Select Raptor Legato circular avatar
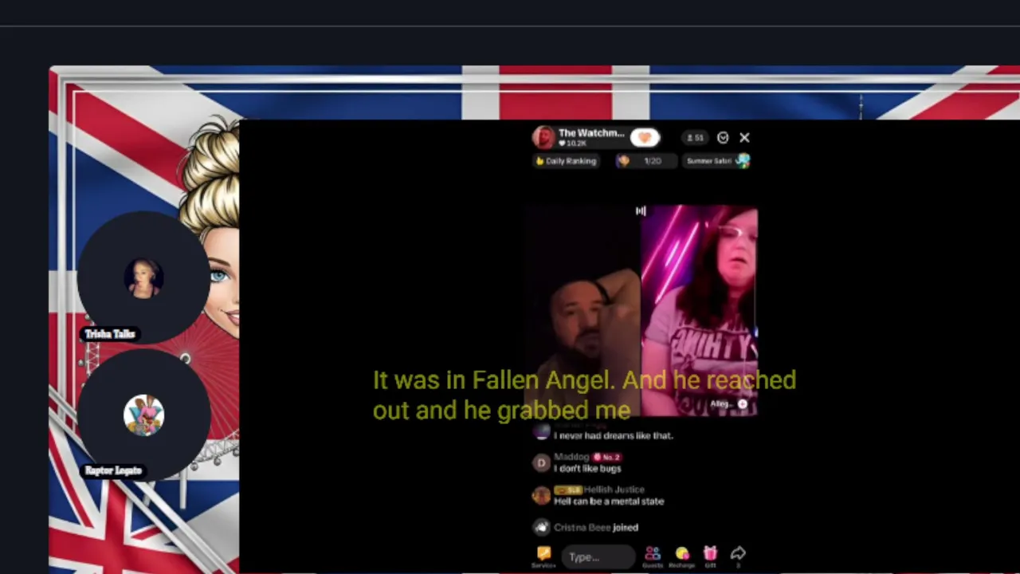 point(143,415)
